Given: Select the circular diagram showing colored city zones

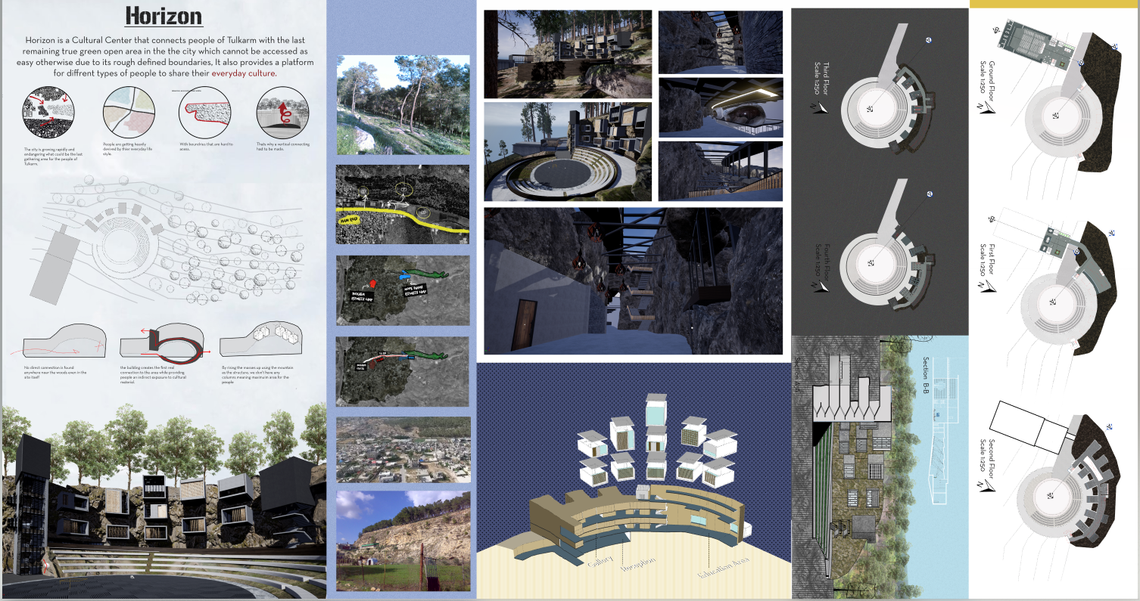Looking at the screenshot, I should pyautogui.click(x=127, y=113).
